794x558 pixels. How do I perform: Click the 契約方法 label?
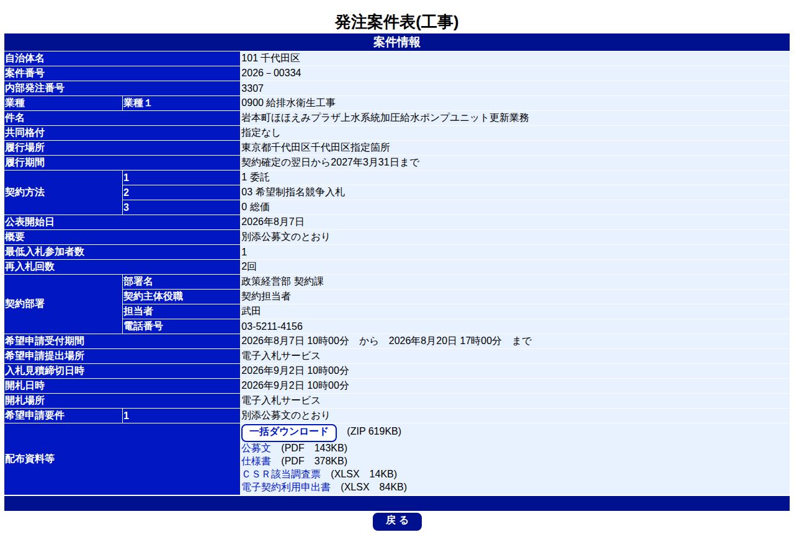(x=25, y=192)
